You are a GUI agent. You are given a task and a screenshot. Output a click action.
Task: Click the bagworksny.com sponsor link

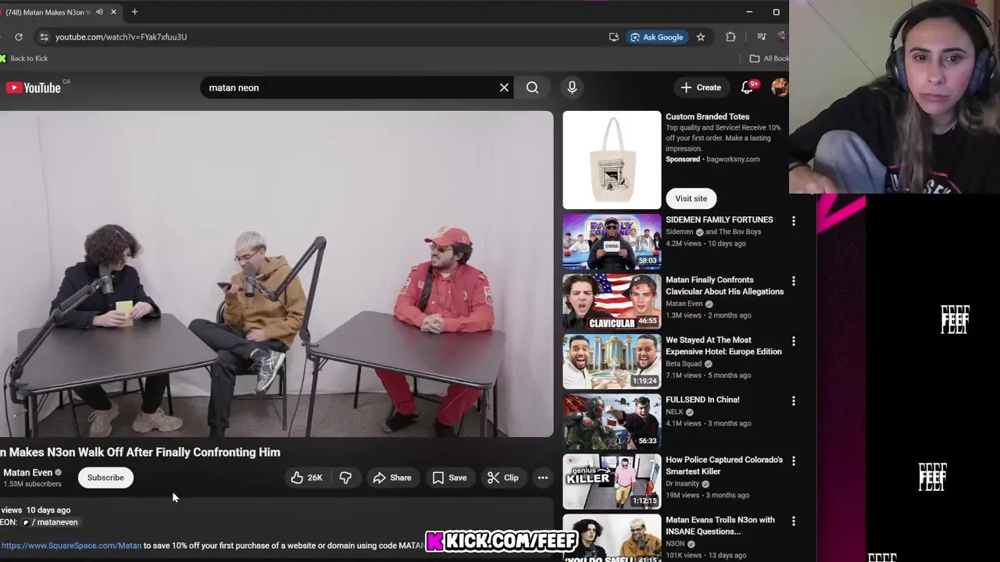[733, 159]
